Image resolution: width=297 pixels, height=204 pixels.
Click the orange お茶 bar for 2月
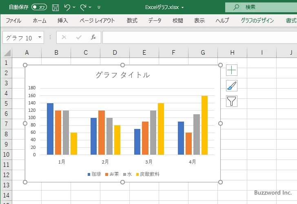[x=102, y=133]
